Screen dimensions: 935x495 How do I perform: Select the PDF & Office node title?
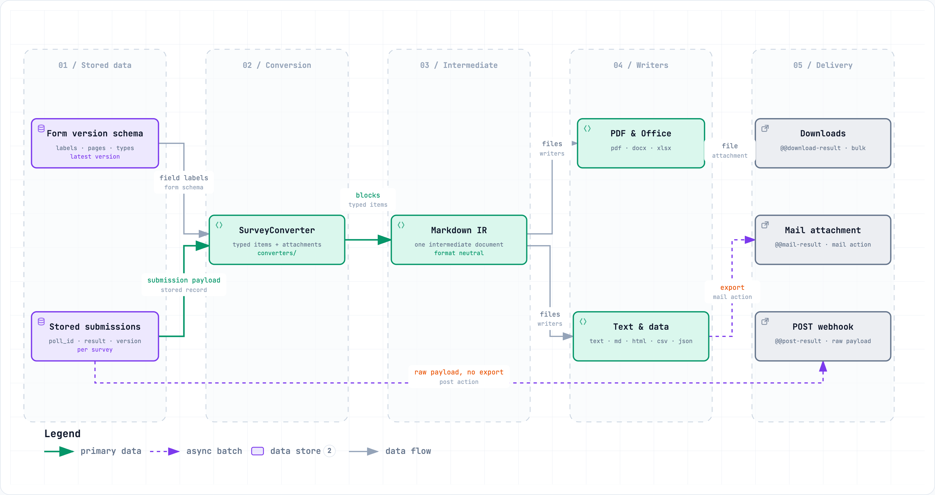click(641, 134)
